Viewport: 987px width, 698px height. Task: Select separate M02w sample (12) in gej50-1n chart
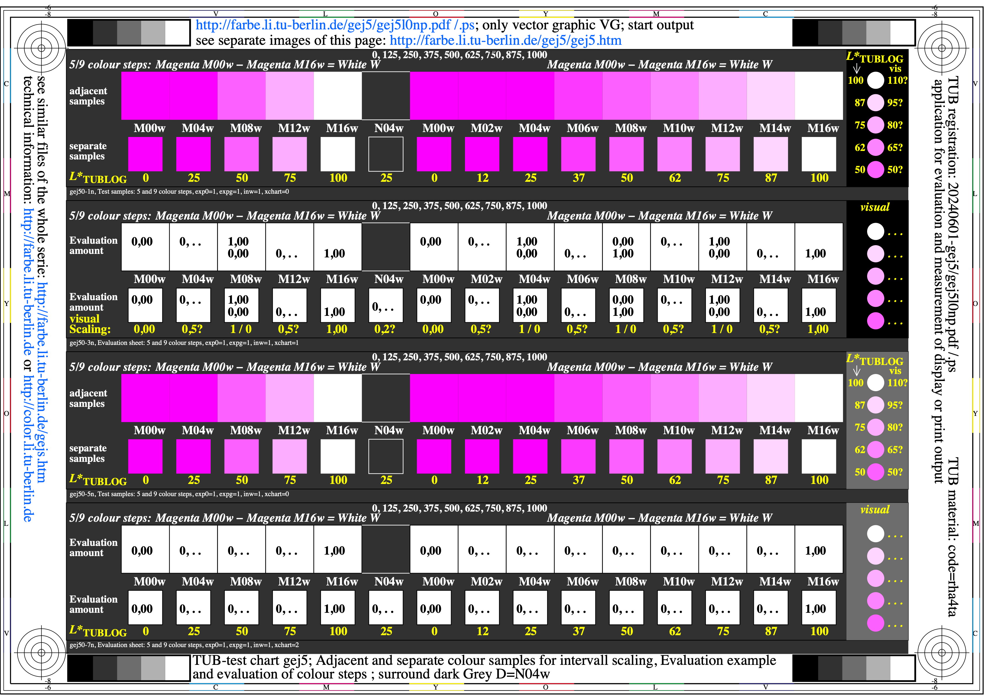(482, 154)
